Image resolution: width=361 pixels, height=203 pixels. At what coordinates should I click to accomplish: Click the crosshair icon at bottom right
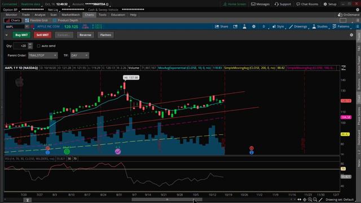305,200
